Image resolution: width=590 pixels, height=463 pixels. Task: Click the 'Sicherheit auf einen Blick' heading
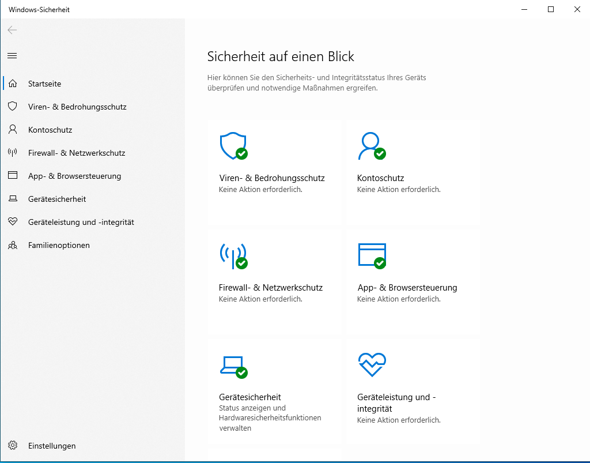281,57
